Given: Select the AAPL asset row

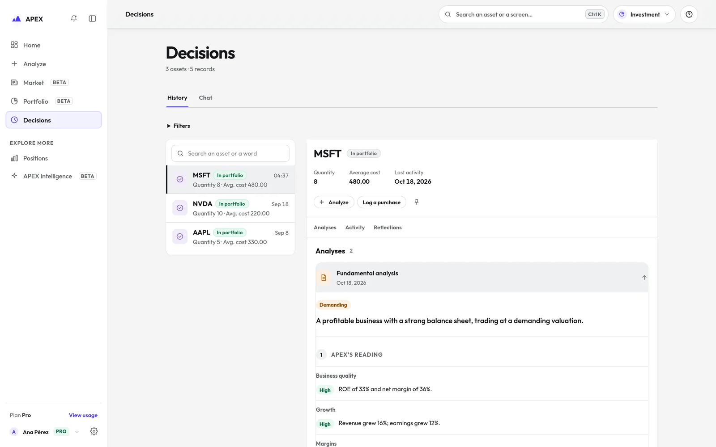Looking at the screenshot, I should click(230, 237).
